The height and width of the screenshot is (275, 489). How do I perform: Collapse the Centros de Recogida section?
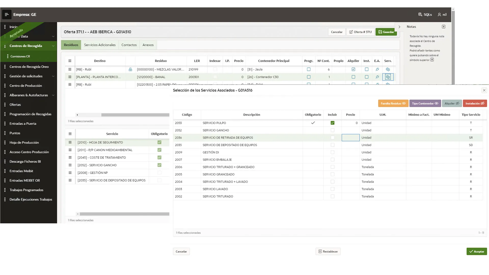53,46
